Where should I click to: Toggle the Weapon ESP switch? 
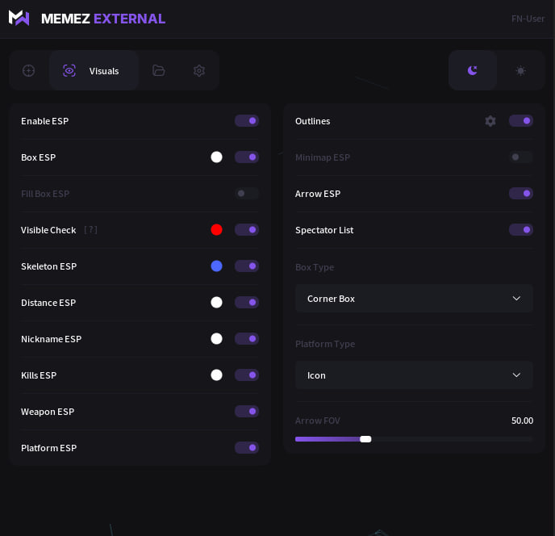(x=247, y=412)
